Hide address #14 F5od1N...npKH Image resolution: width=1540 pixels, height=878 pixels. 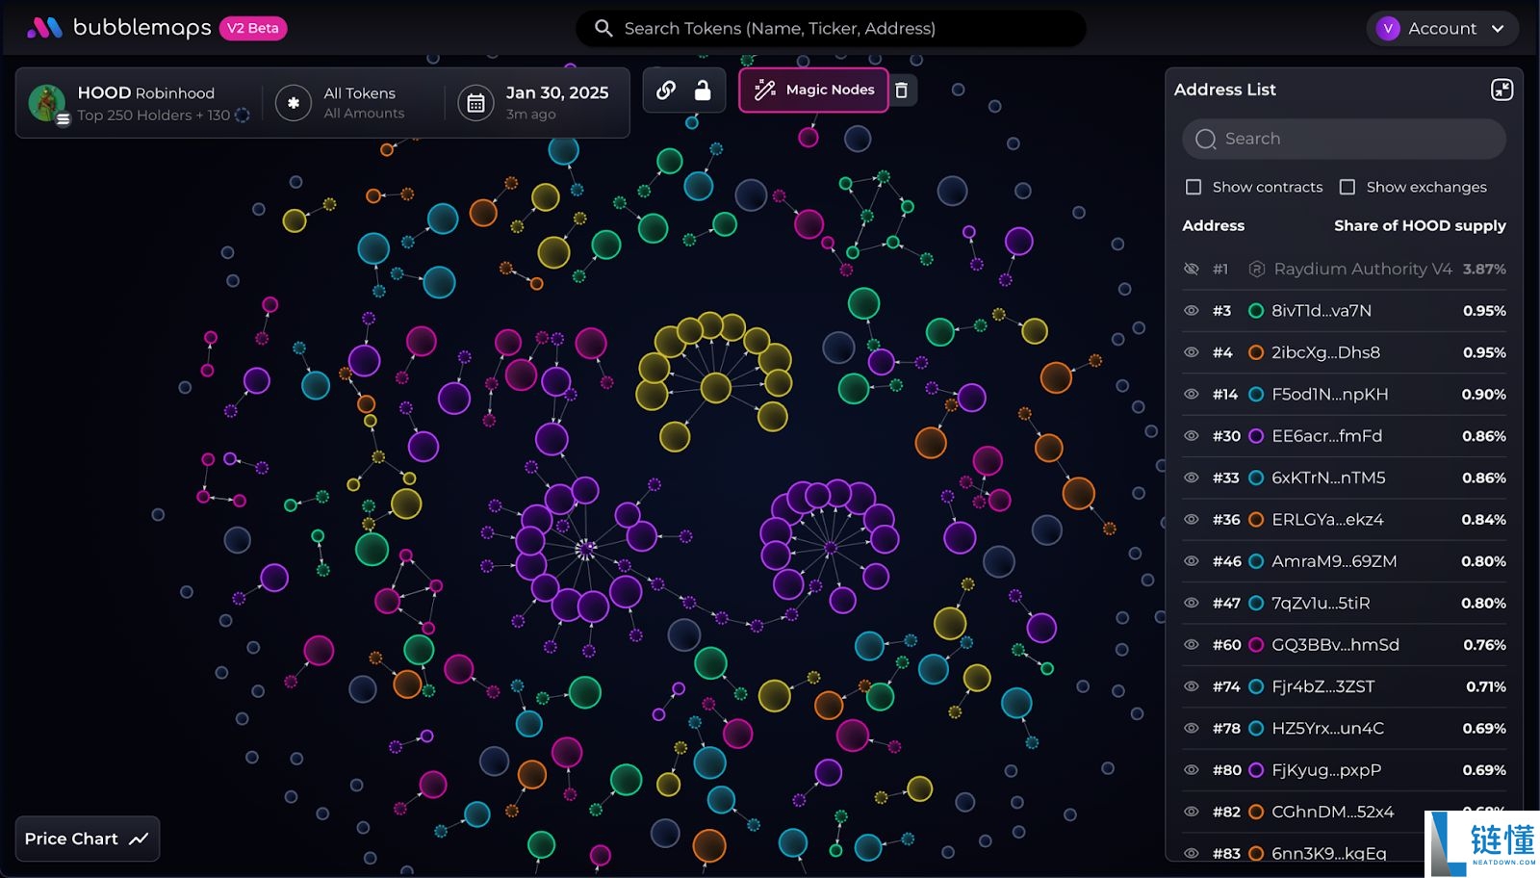pos(1192,394)
